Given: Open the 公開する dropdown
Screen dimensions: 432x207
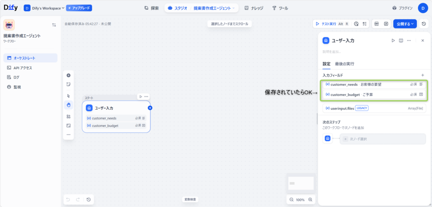Looking at the screenshot, I should (405, 24).
